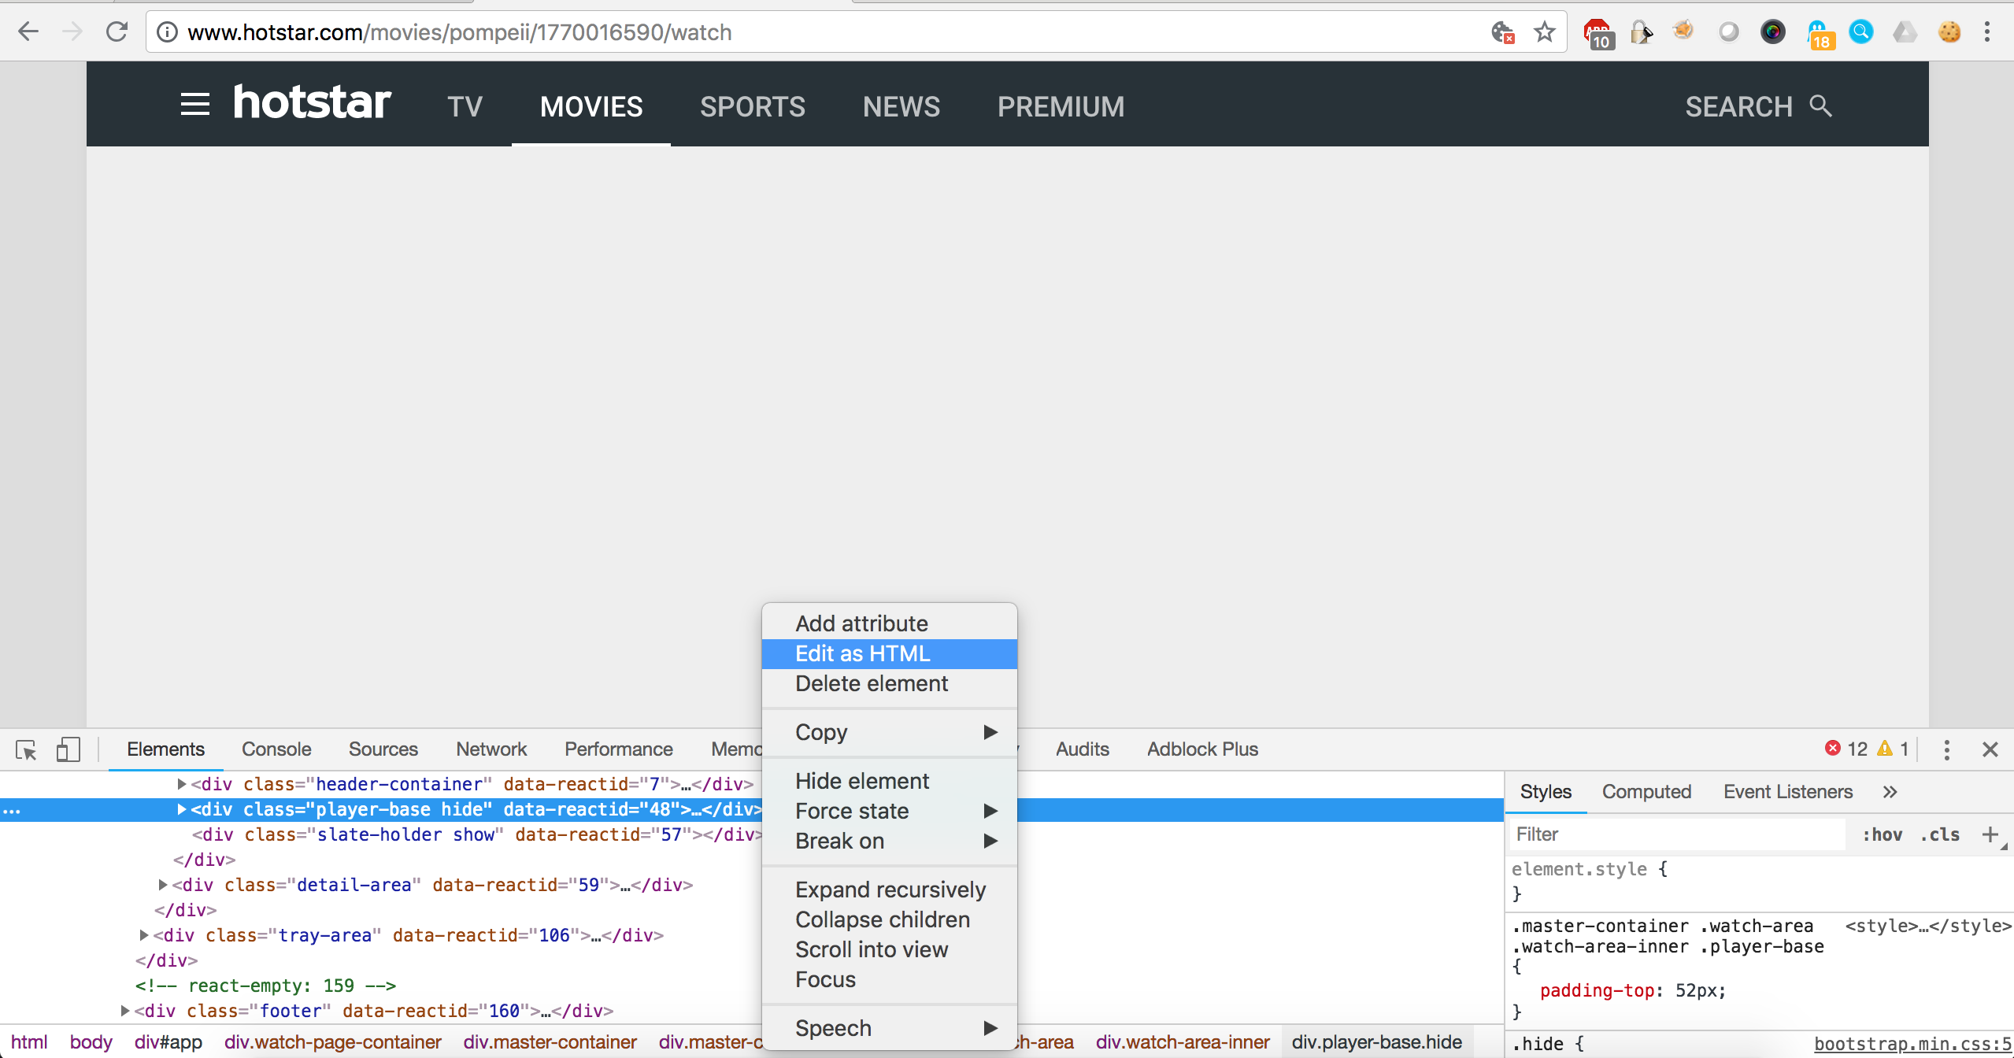The width and height of the screenshot is (2014, 1058).
Task: Choose Hide element from context menu
Action: 890,781
